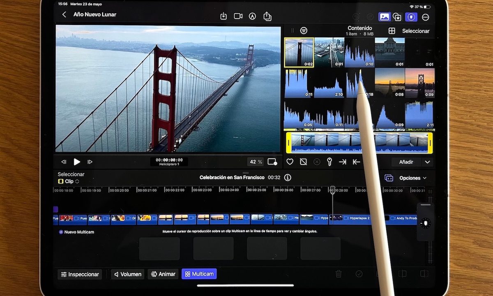493x296 pixels.
Task: Click the share/export icon
Action: point(267,16)
